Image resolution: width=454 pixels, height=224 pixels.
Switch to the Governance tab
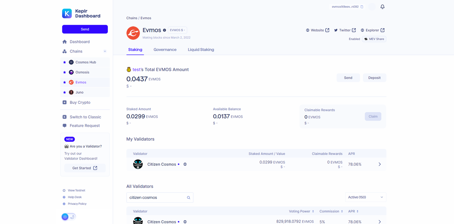pyautogui.click(x=165, y=50)
